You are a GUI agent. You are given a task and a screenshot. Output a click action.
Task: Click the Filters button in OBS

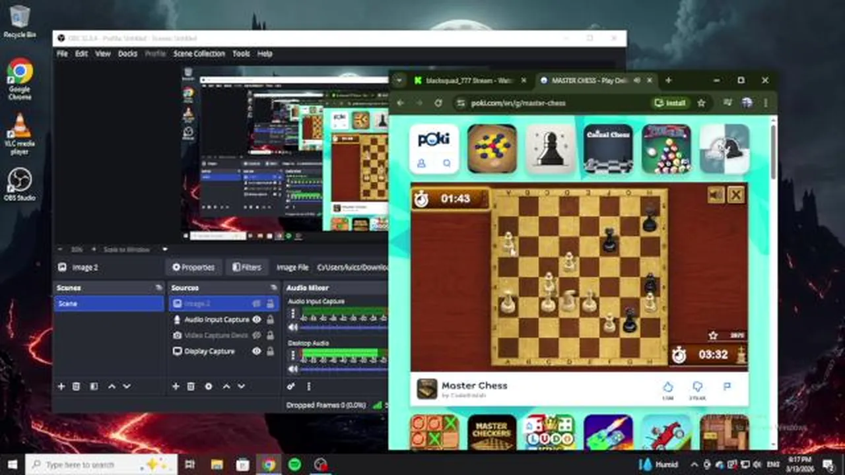(x=246, y=267)
